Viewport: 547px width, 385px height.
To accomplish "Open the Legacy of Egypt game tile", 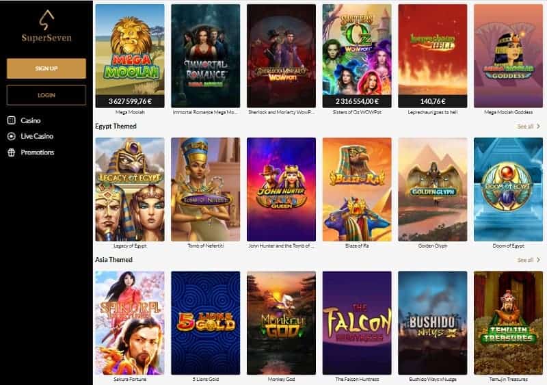I will pyautogui.click(x=130, y=189).
